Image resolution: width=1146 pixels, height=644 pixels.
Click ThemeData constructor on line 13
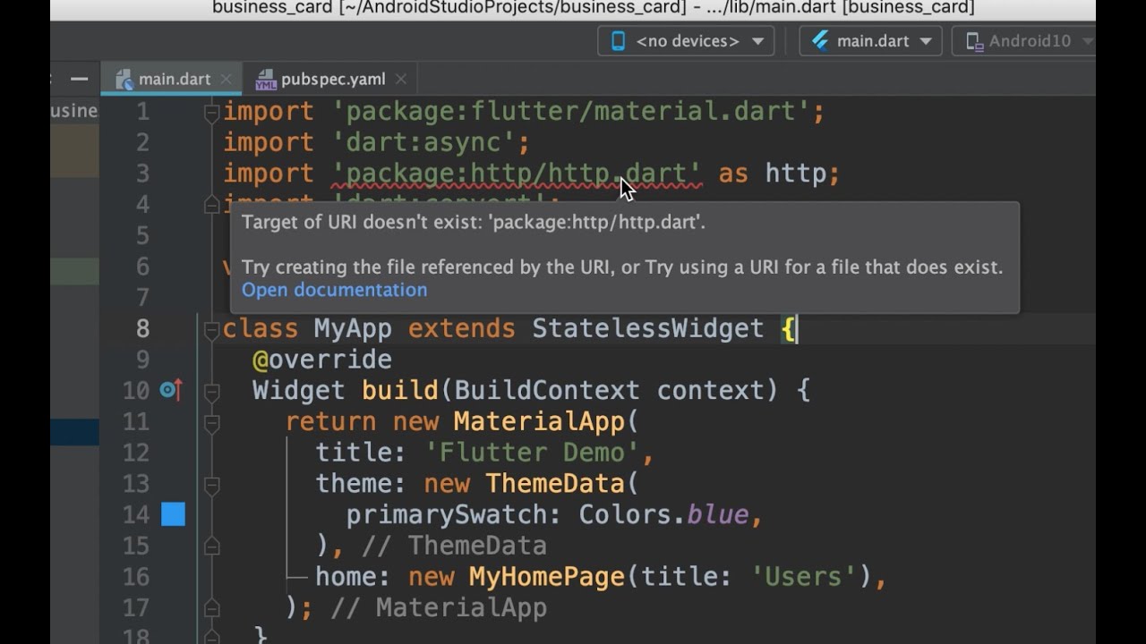tap(554, 483)
